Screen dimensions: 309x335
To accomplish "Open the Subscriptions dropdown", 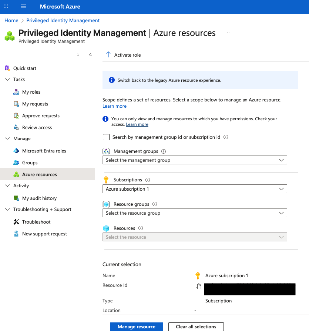I will pyautogui.click(x=195, y=189).
